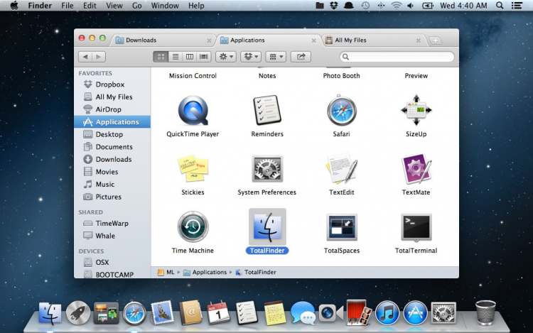
Task: Add a new tab with plus button
Action: click(436, 40)
